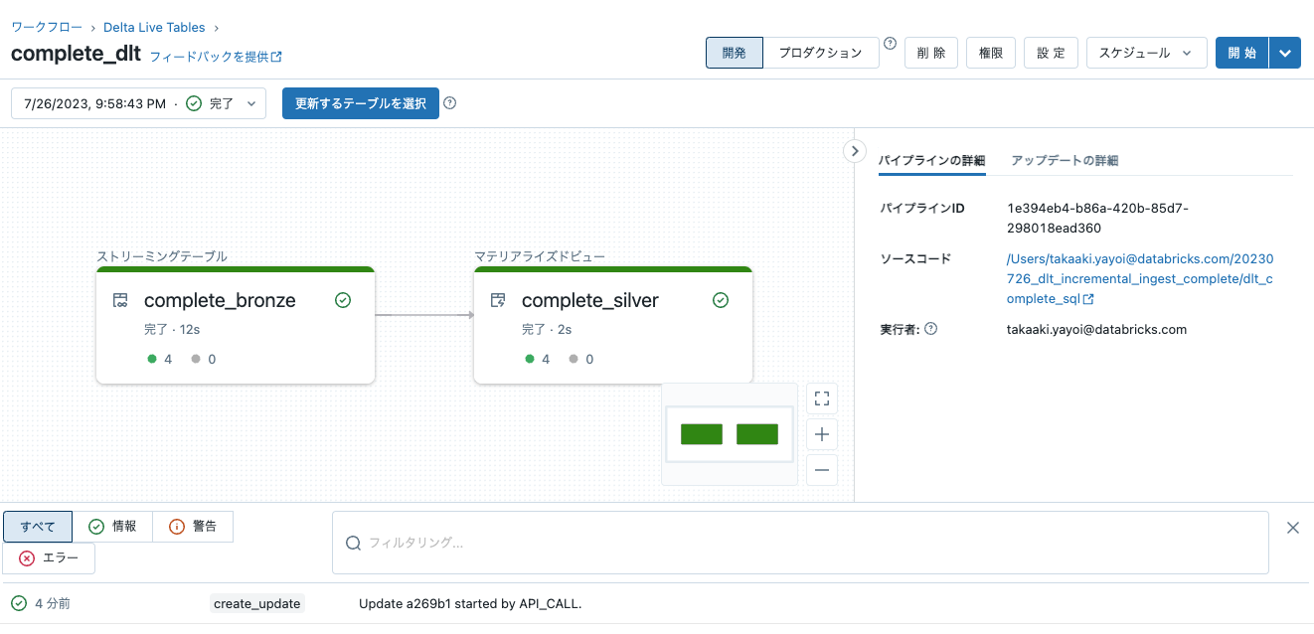This screenshot has width=1314, height=634.
Task: Select the パイプラインの詳細 tab
Action: 931,159
